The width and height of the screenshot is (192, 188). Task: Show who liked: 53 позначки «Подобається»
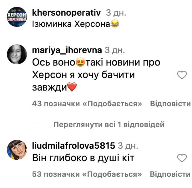[x=87, y=174]
